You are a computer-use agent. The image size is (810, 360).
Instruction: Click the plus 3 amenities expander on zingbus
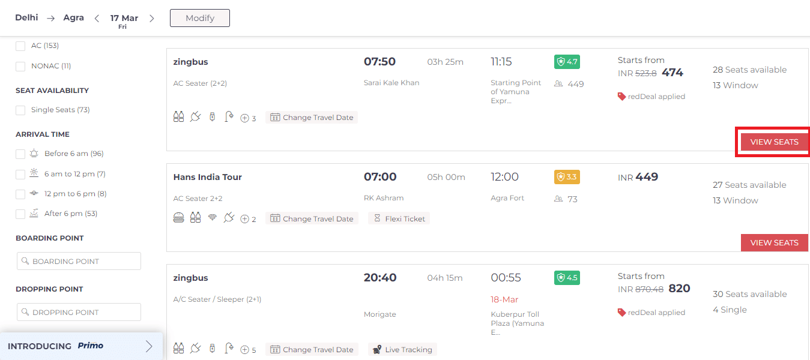tap(246, 117)
